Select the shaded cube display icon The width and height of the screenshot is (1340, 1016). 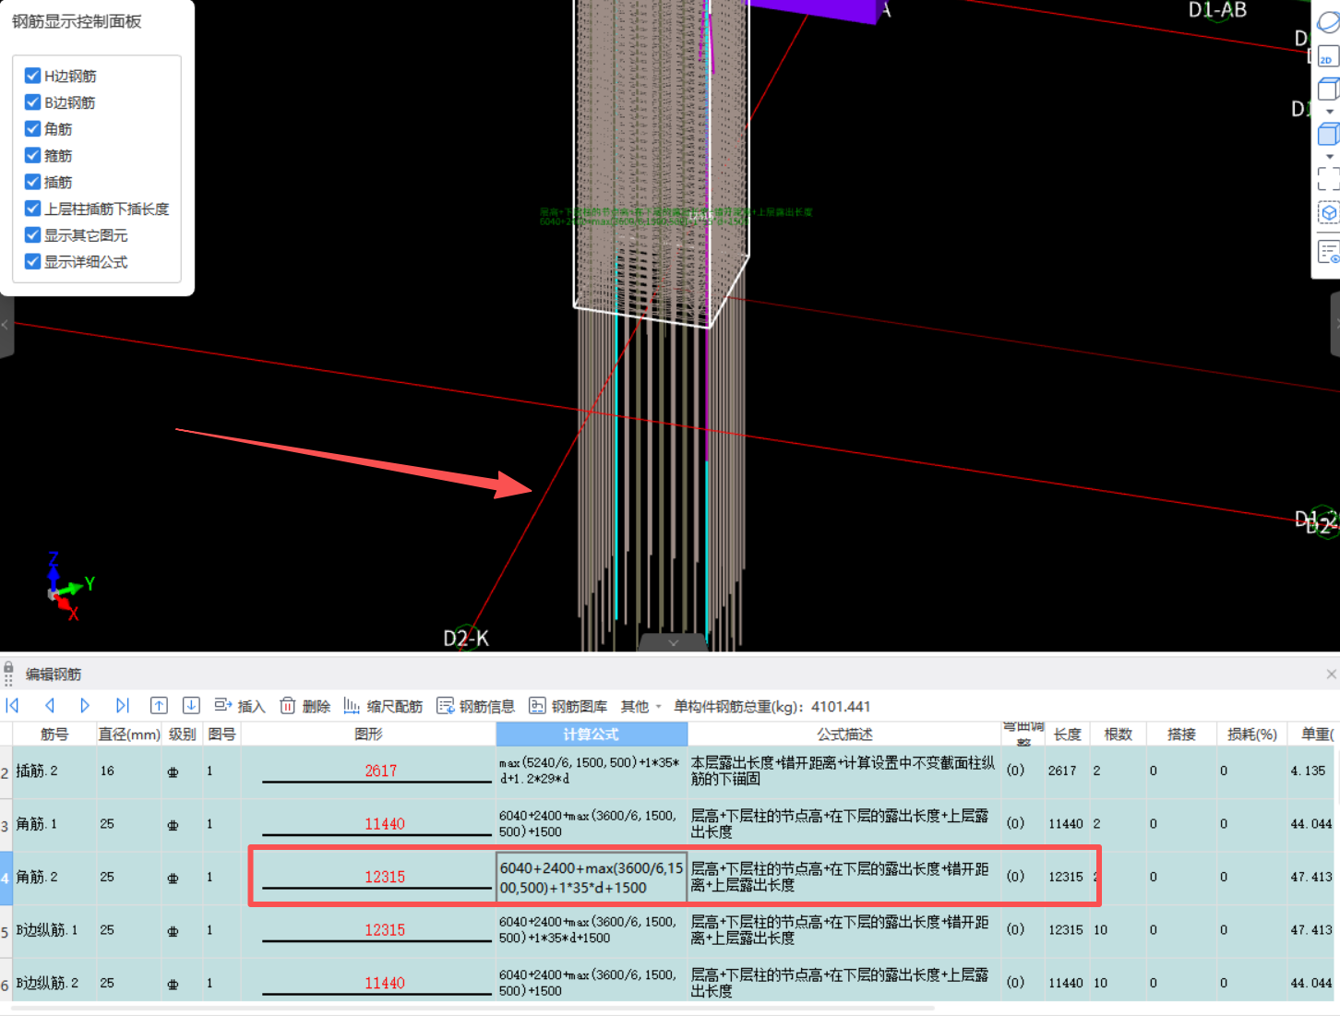[x=1328, y=134]
